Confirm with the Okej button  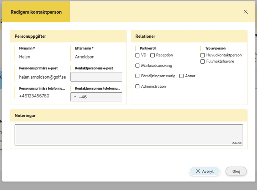(236, 171)
